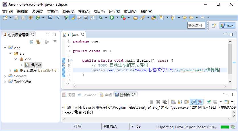Screen dimensions: 238x131
Task: Toggle Mark Occurrences highlighter button
Action: pos(73,18)
